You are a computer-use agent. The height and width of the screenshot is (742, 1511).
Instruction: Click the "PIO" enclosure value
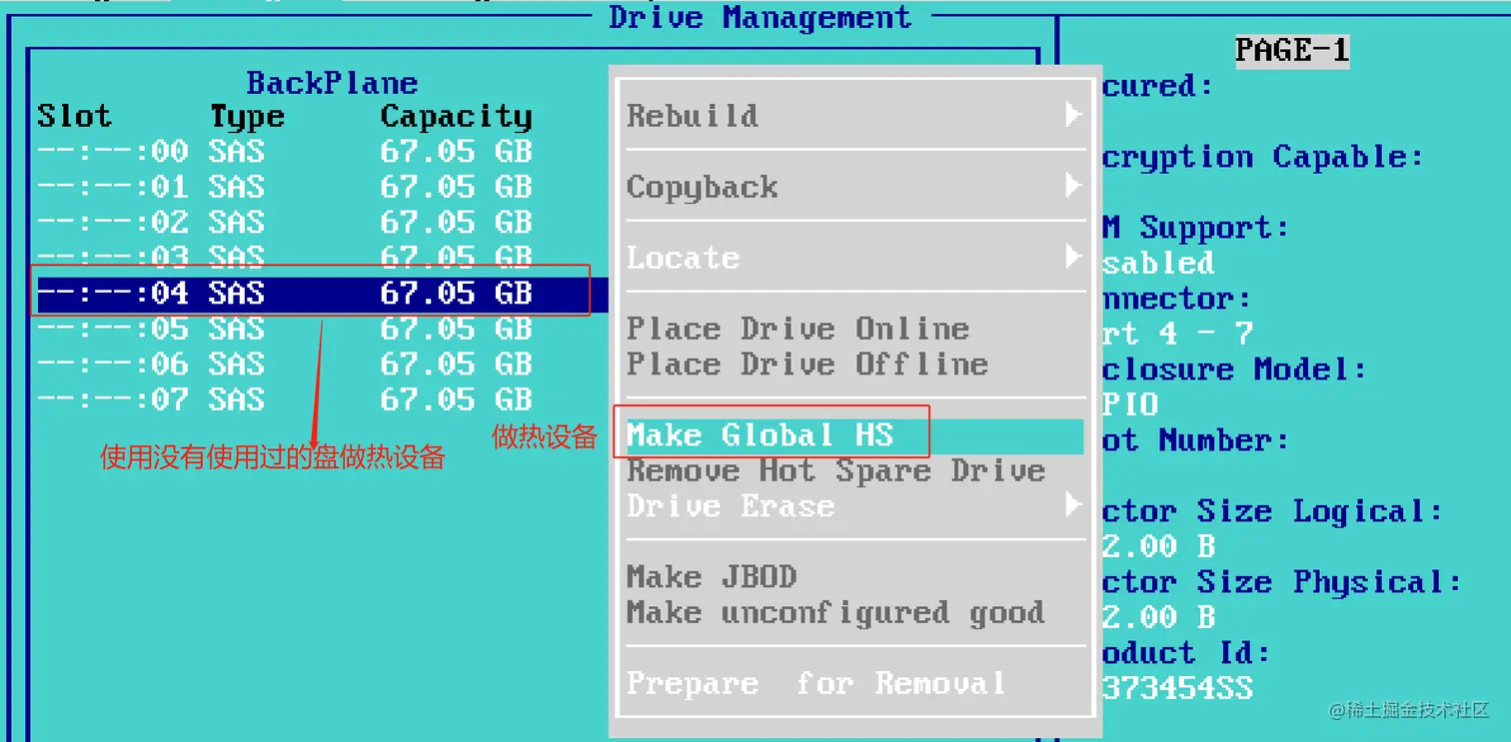(x=1131, y=404)
